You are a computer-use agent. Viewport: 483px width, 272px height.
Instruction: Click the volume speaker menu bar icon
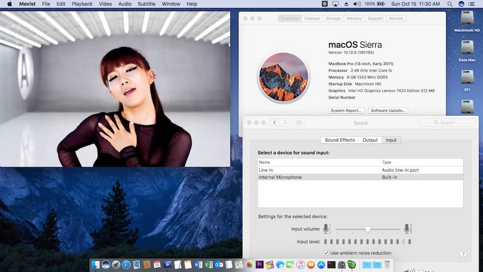[357, 4]
